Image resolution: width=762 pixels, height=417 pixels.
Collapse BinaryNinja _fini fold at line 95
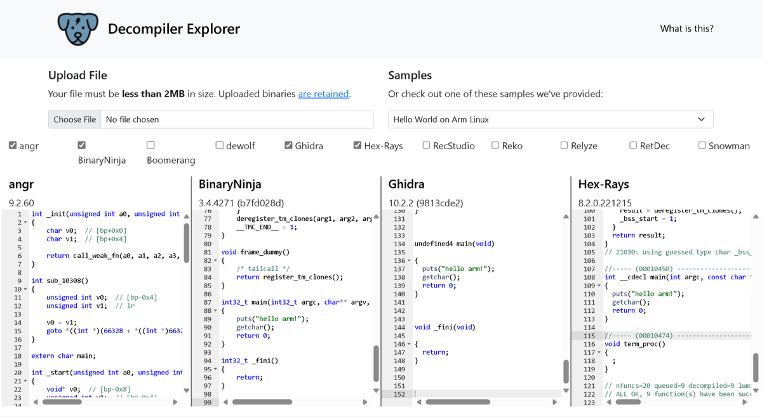(x=214, y=369)
